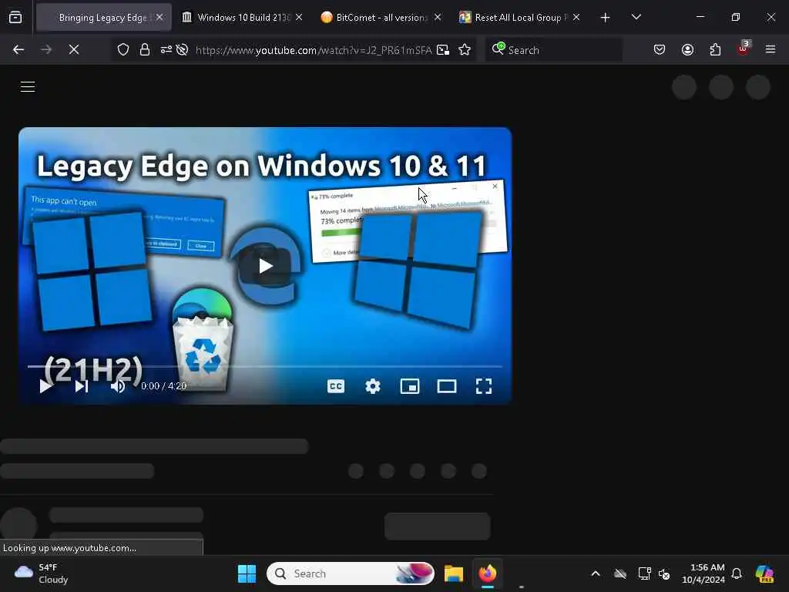Enter fullscreen video mode
Image resolution: width=789 pixels, height=592 pixels.
(x=484, y=386)
